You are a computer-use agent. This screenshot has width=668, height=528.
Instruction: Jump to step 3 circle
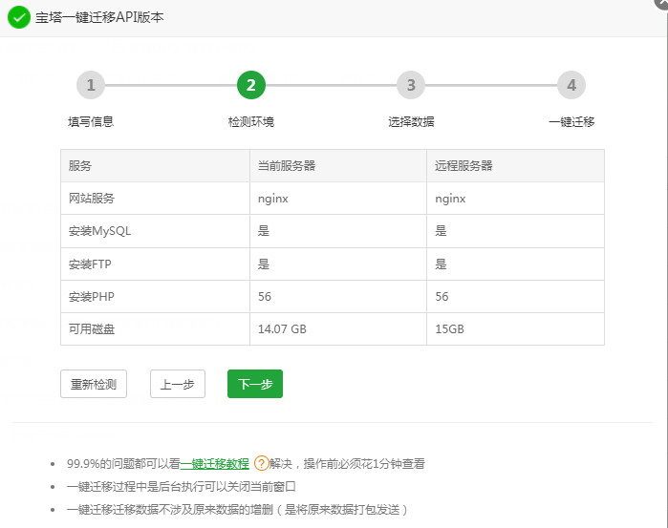[x=411, y=85]
